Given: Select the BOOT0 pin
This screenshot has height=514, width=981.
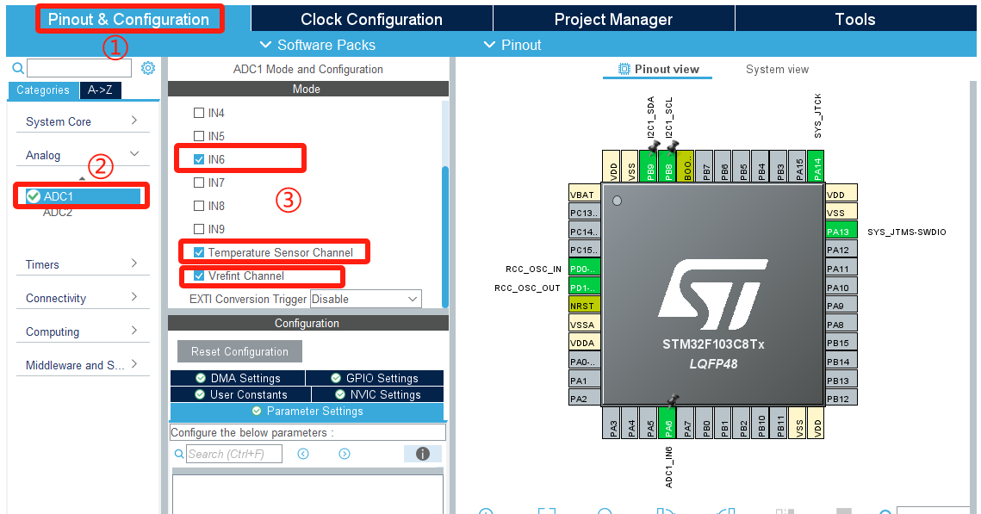Looking at the screenshot, I should (x=686, y=166).
